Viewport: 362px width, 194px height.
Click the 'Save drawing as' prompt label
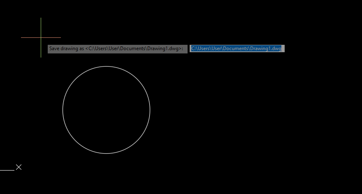pos(118,49)
